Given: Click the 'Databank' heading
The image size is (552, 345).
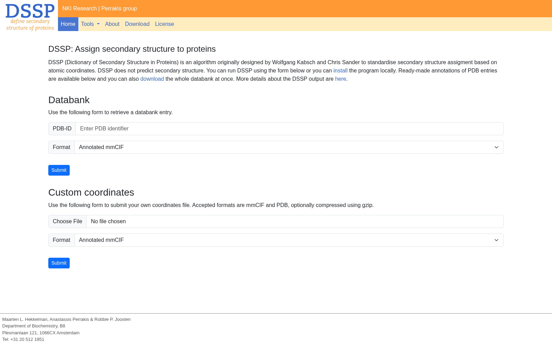Looking at the screenshot, I should [x=69, y=100].
